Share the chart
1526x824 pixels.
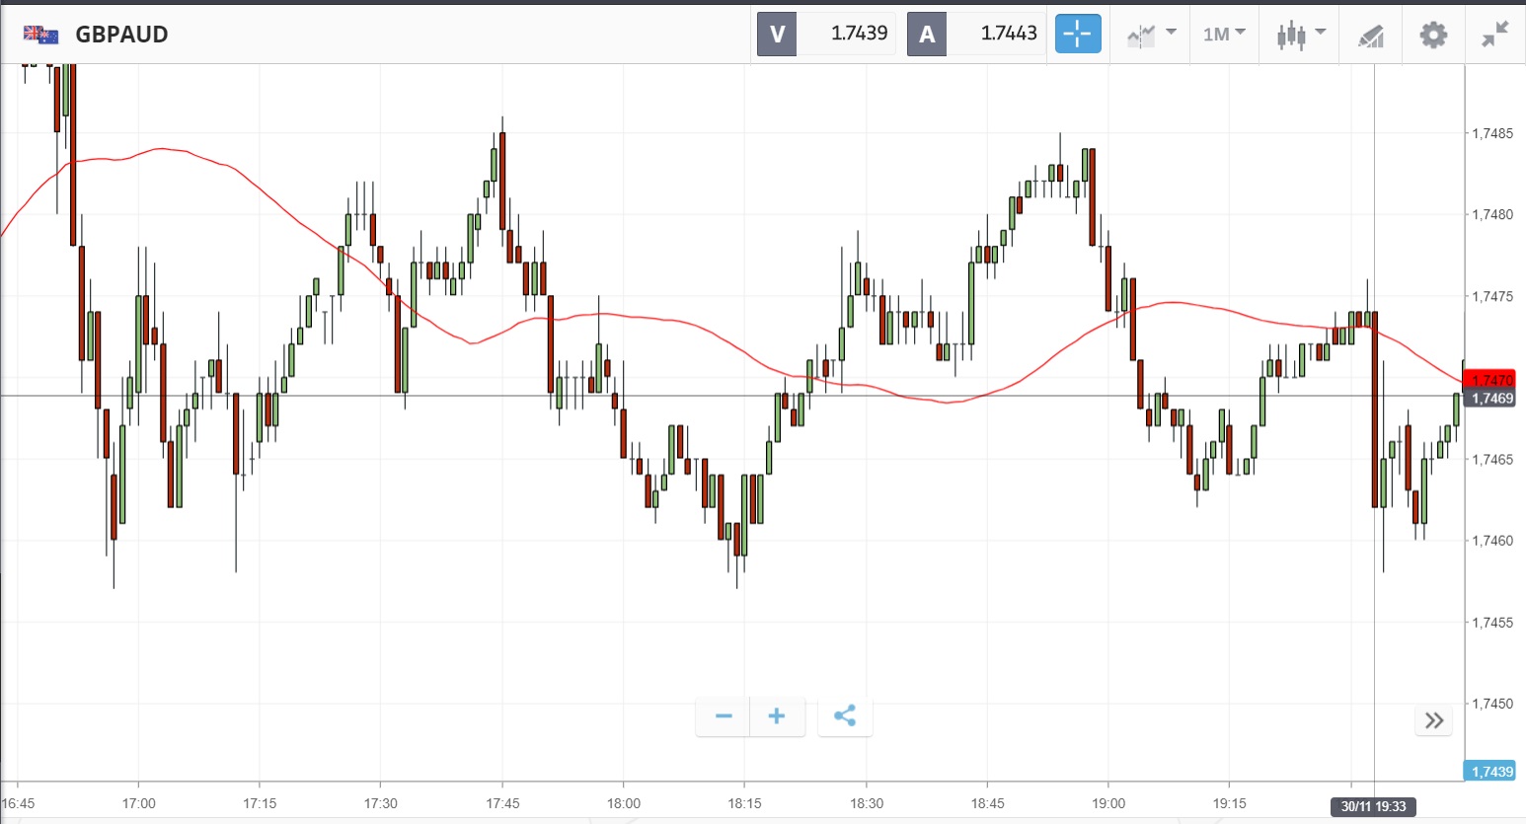845,716
